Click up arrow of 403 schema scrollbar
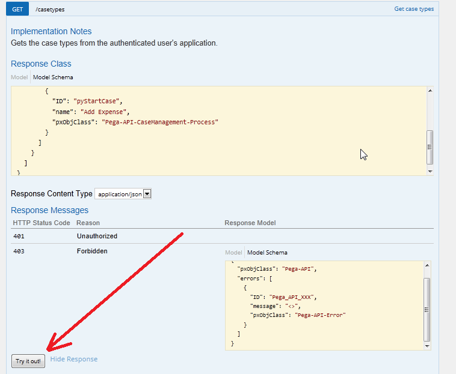The image size is (456, 374). click(x=427, y=265)
